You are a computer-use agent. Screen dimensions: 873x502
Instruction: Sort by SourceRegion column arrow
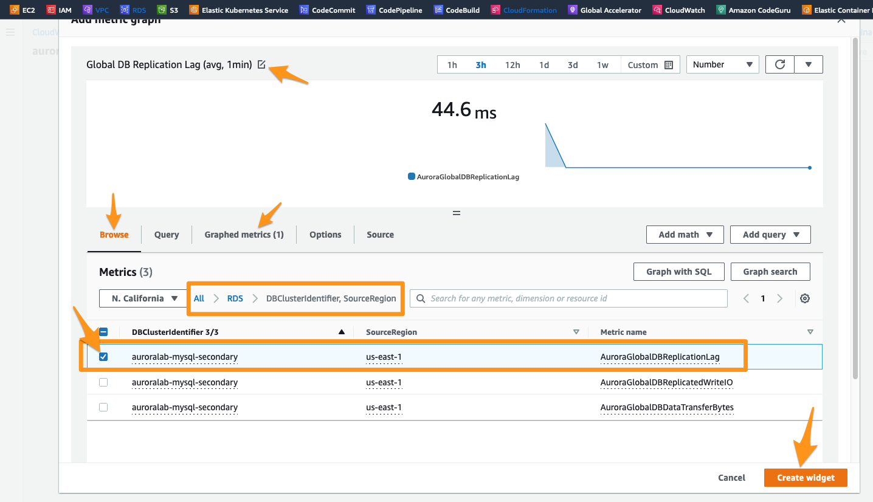[x=576, y=332]
